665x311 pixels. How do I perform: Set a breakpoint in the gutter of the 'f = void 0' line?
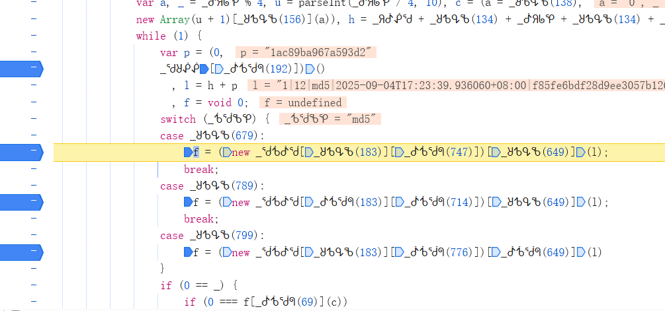[34, 102]
